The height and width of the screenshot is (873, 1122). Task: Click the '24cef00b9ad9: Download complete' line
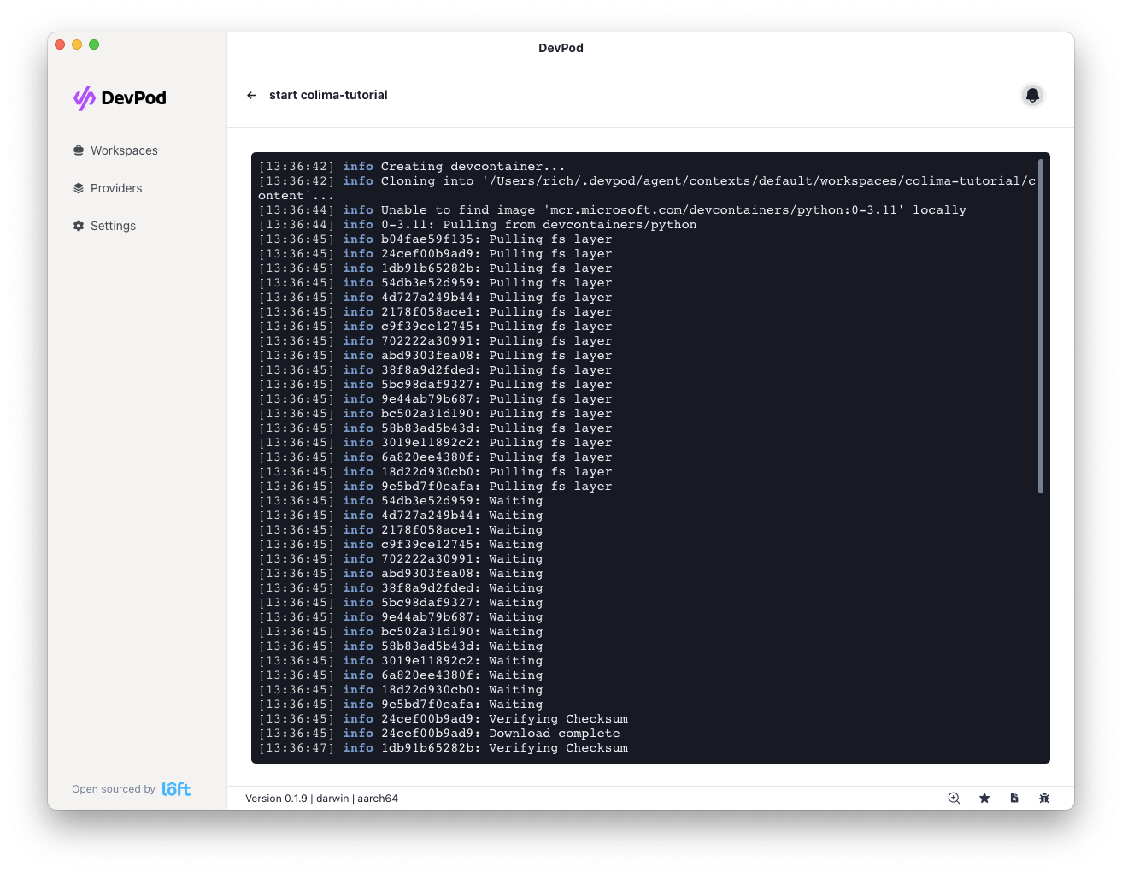(439, 734)
